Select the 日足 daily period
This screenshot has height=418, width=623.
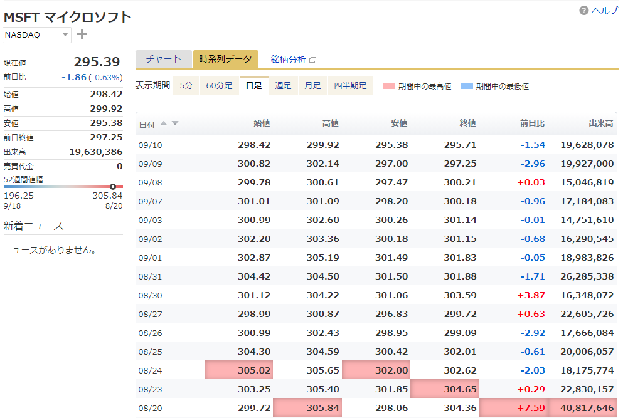[x=254, y=86]
